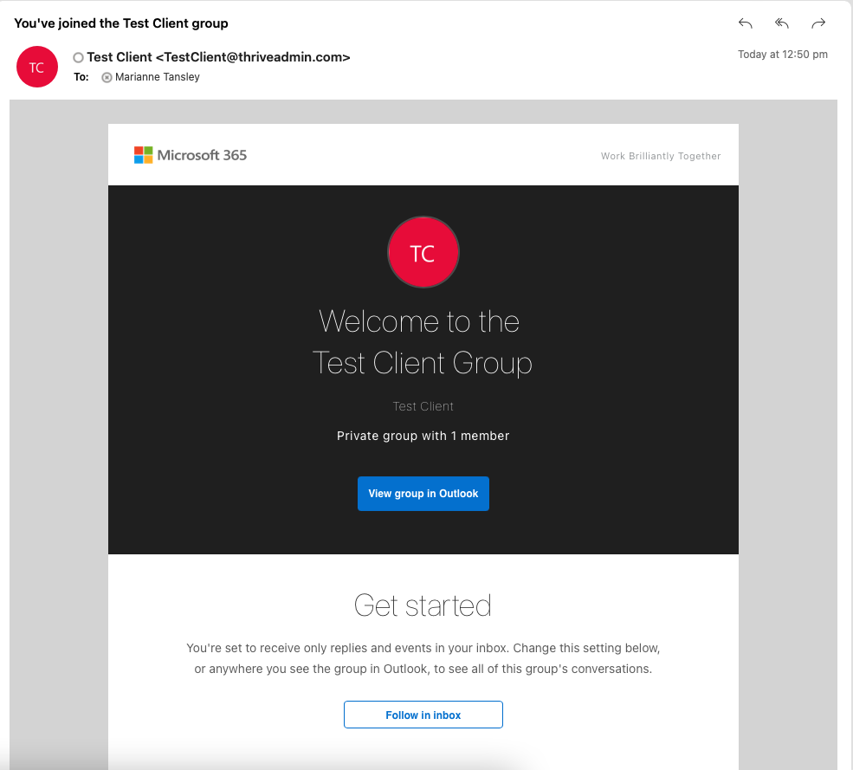Click the Work Brilliantly Together tagline
The height and width of the screenshot is (770, 853).
pyautogui.click(x=661, y=156)
